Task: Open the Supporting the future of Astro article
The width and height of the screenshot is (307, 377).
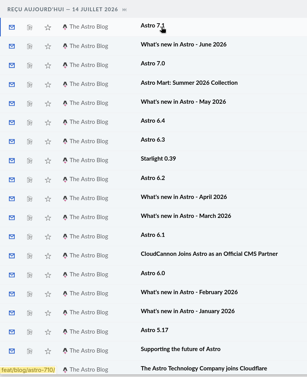Action: (x=181, y=349)
